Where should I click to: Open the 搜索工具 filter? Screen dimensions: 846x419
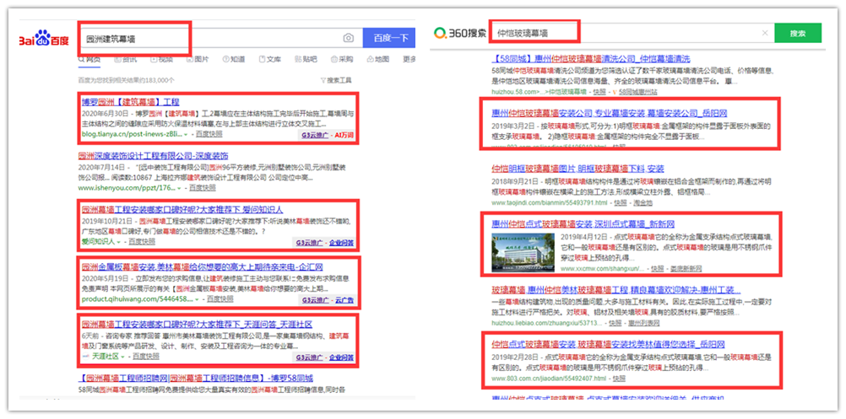click(x=335, y=80)
